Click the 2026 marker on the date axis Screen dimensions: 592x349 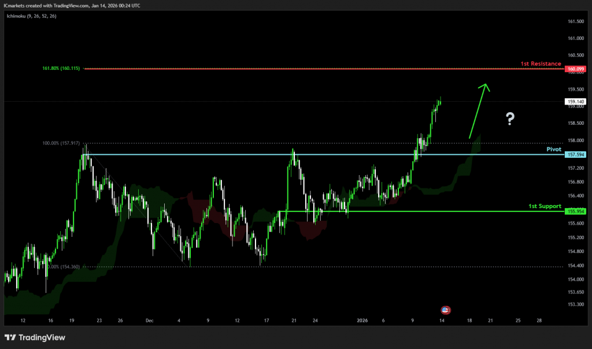pyautogui.click(x=362, y=320)
